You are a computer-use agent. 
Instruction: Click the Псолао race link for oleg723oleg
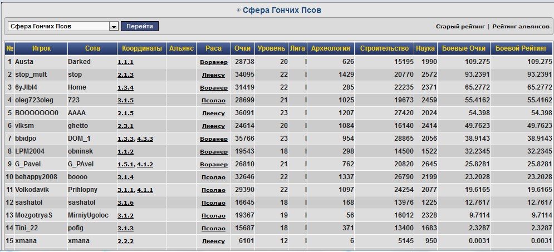point(214,100)
